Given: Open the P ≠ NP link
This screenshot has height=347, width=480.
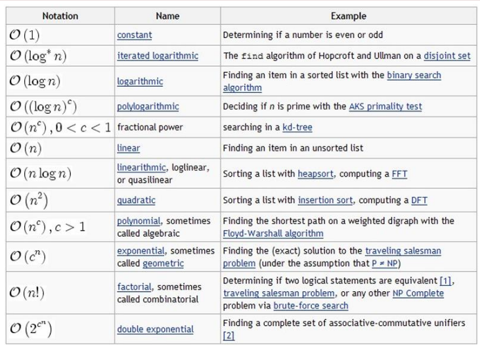Looking at the screenshot, I should 385,264.
